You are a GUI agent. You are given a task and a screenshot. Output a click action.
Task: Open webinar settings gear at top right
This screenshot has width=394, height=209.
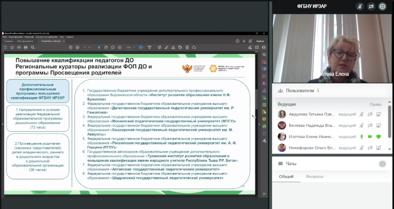[382, 7]
